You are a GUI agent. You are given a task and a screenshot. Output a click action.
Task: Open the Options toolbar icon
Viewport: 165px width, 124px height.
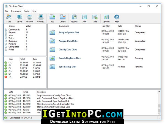point(106,17)
